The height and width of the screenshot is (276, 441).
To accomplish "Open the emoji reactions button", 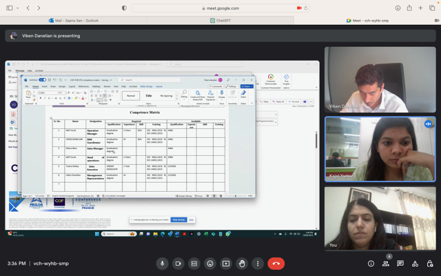I will pos(209,264).
